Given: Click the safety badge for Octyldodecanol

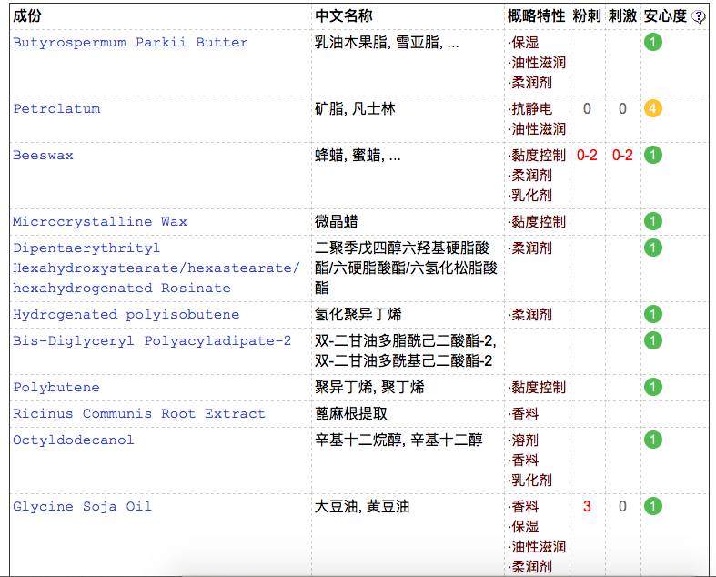Looking at the screenshot, I should (x=653, y=440).
